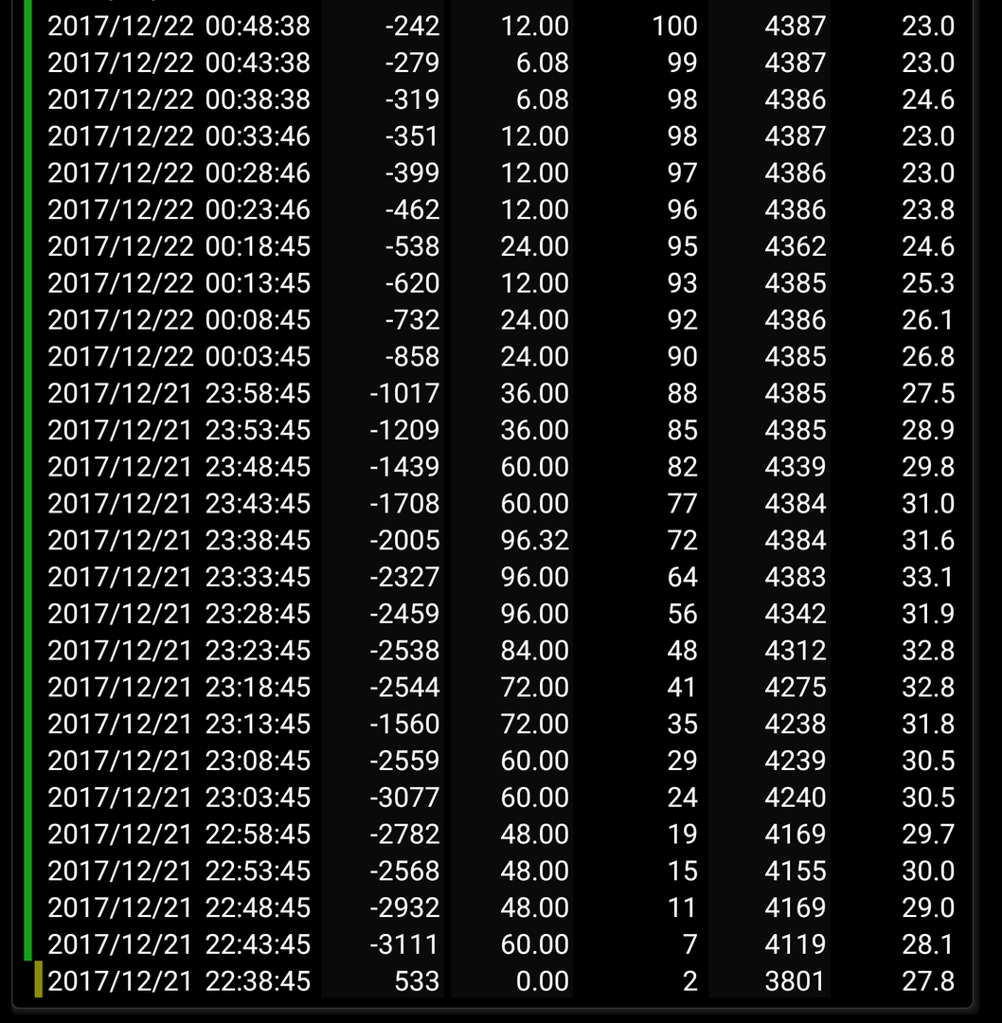The width and height of the screenshot is (1002, 1023).
Task: Click the current value -462
Action: tap(412, 209)
